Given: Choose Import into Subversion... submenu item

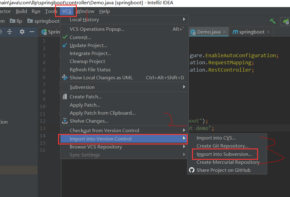Looking at the screenshot, I should (227, 154).
